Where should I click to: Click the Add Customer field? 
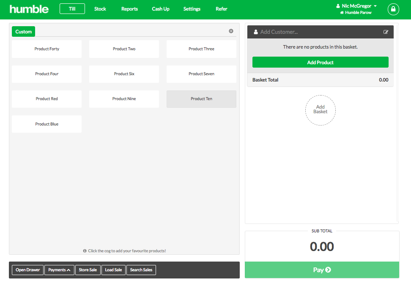[x=321, y=32]
